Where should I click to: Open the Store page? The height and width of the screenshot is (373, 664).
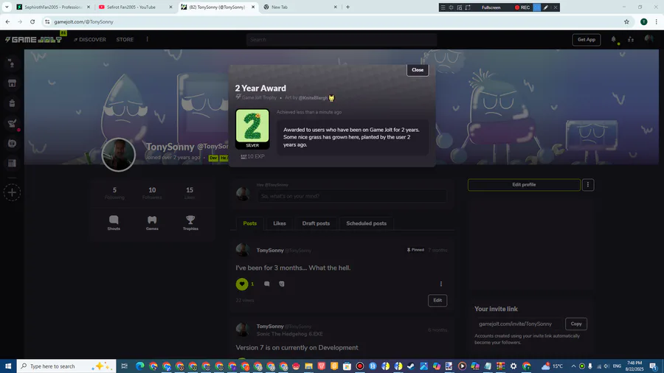(125, 40)
